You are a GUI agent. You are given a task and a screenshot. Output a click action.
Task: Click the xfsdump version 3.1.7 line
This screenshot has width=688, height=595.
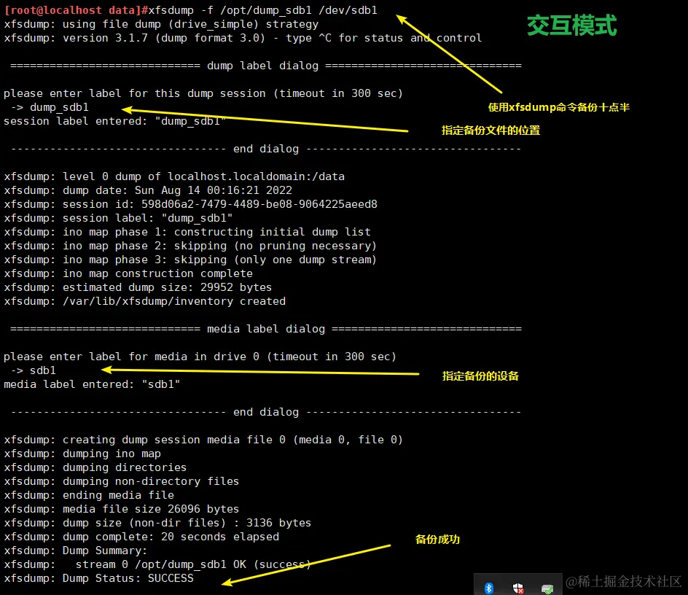[x=243, y=38]
